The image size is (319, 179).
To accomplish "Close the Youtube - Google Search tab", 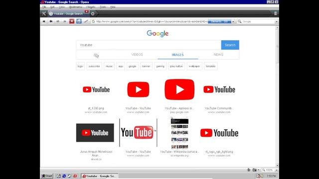I will (x=87, y=11).
